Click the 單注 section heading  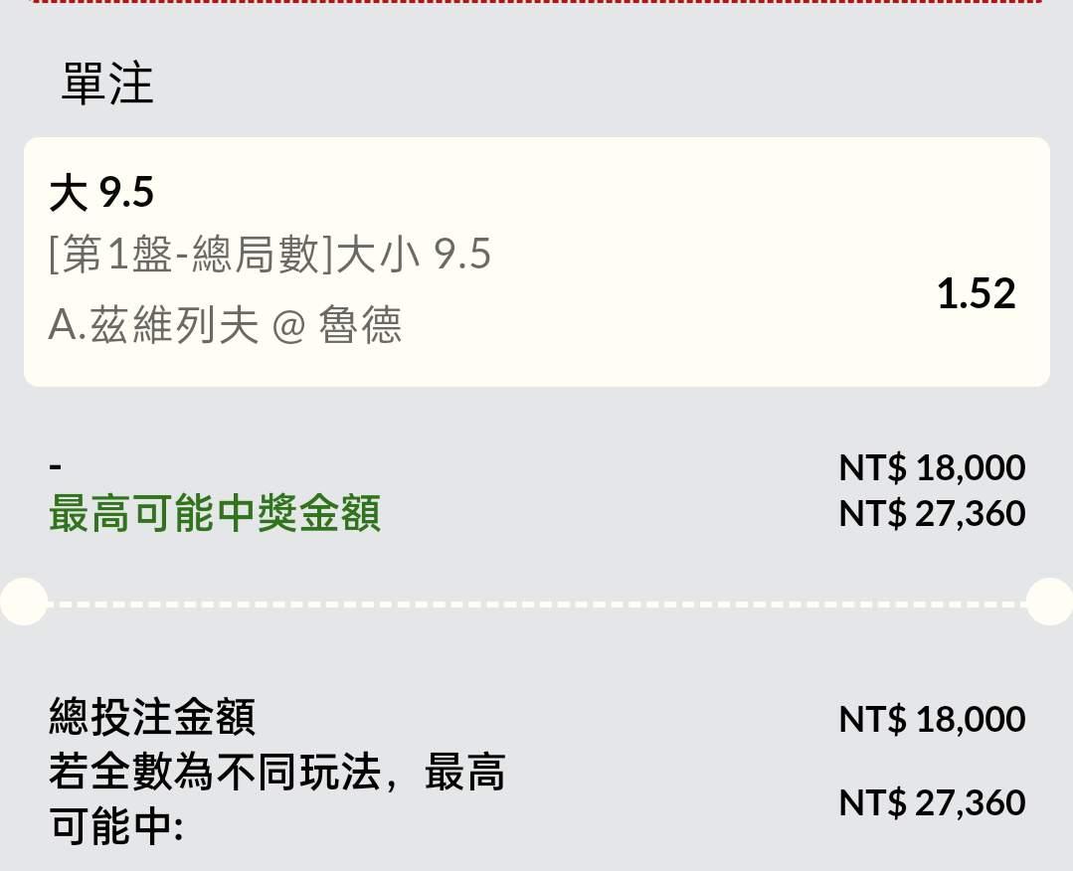(107, 84)
